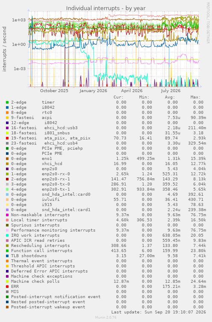Select the Function call interrupts label

click(x=42, y=251)
